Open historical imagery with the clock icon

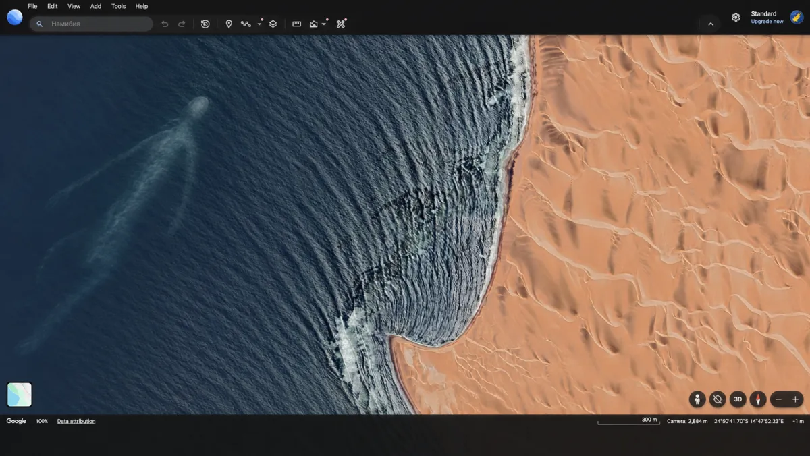coord(205,24)
